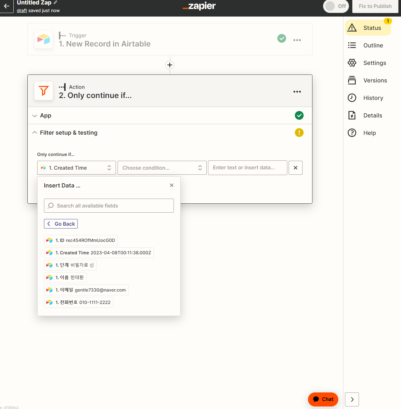Click the Fix to Publish button
This screenshot has height=409, width=401.
(x=375, y=6)
